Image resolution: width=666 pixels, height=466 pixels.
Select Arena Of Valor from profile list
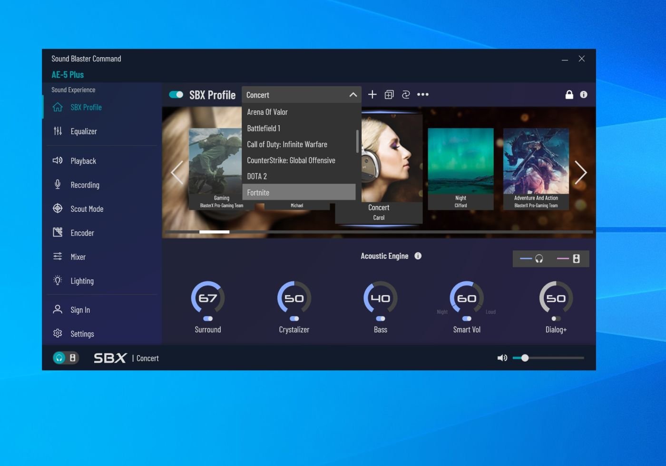click(299, 112)
